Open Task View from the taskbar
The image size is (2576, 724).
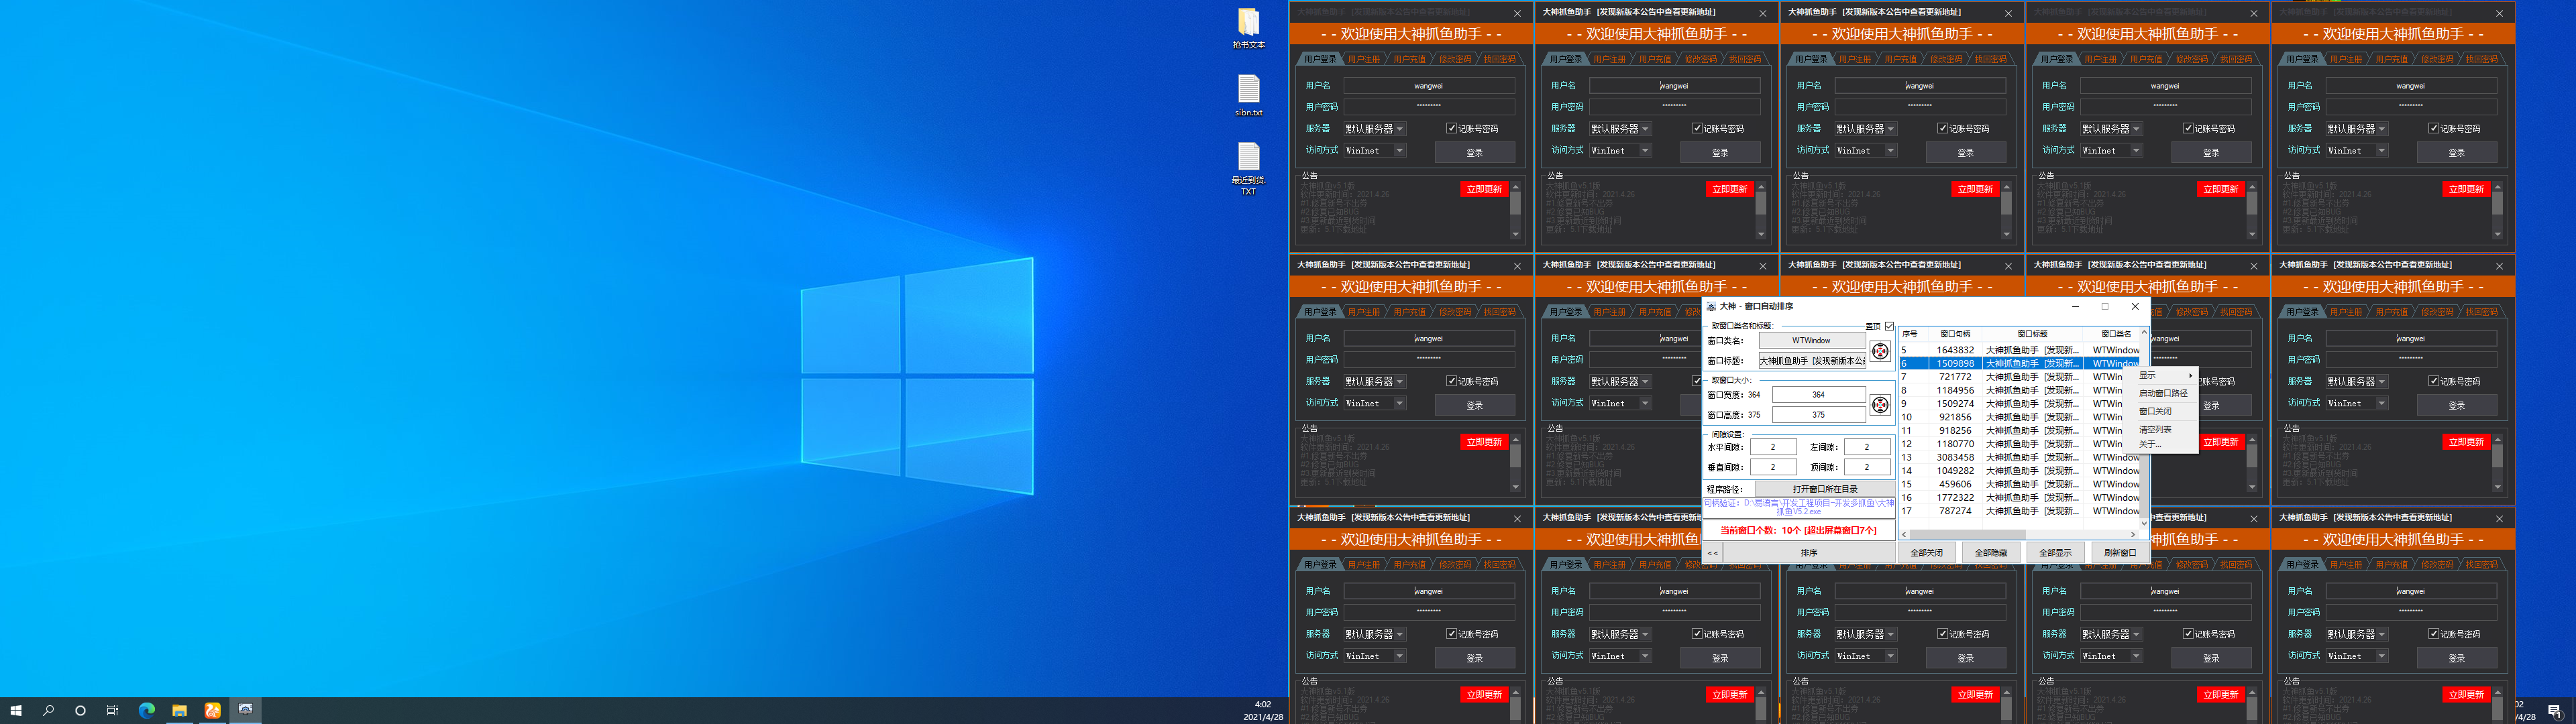[112, 710]
